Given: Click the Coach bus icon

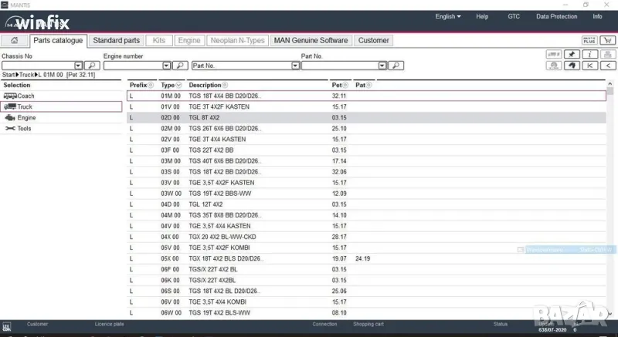Looking at the screenshot, I should (x=10, y=96).
